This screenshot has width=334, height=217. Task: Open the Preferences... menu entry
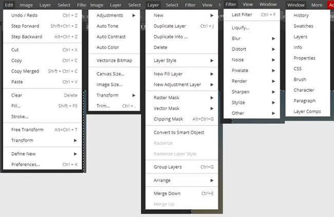pos(26,165)
